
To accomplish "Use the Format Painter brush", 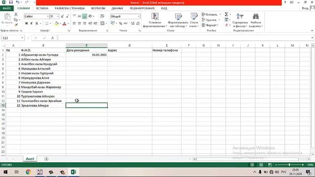I will pyautogui.click(x=16, y=25).
